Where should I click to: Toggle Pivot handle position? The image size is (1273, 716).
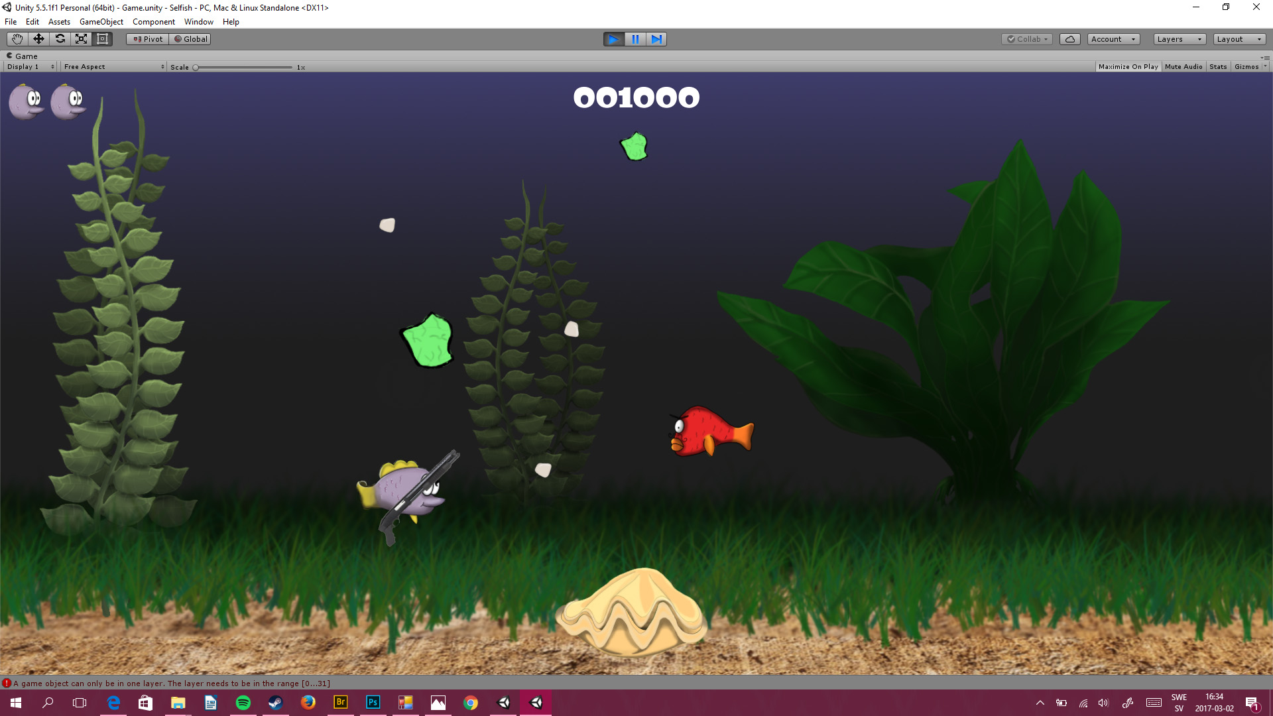(x=148, y=39)
